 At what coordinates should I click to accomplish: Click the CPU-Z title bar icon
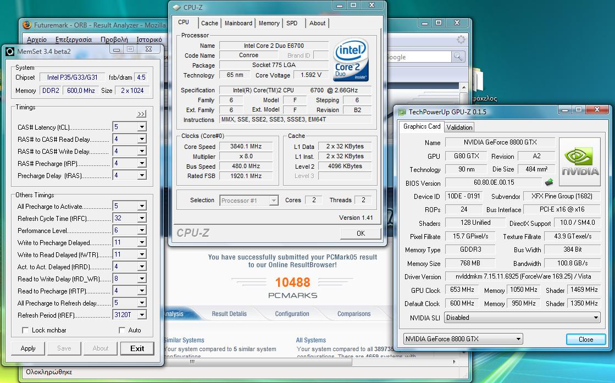[176, 8]
